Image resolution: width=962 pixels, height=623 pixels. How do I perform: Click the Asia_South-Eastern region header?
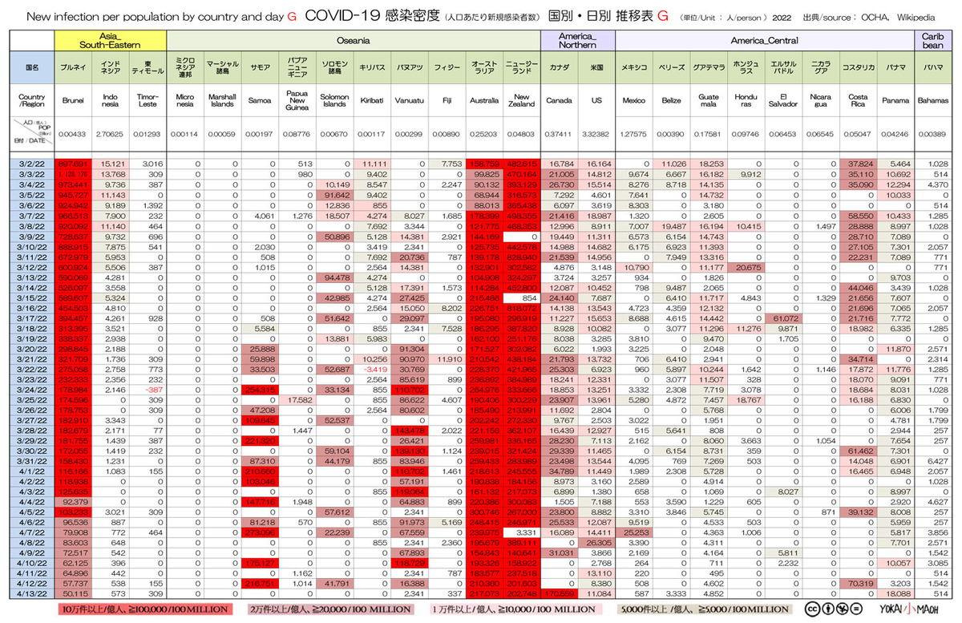pos(111,40)
